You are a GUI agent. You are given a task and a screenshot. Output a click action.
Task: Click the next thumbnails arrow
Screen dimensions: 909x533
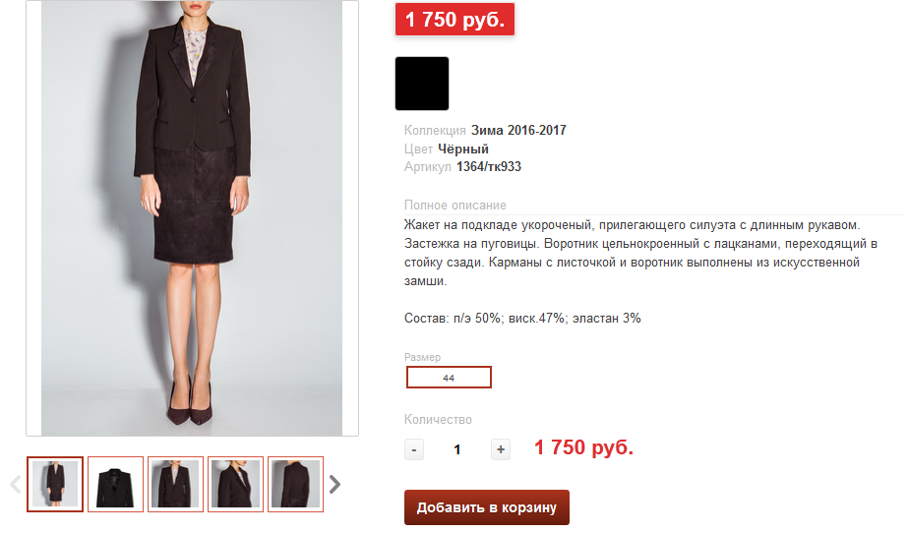click(x=335, y=484)
